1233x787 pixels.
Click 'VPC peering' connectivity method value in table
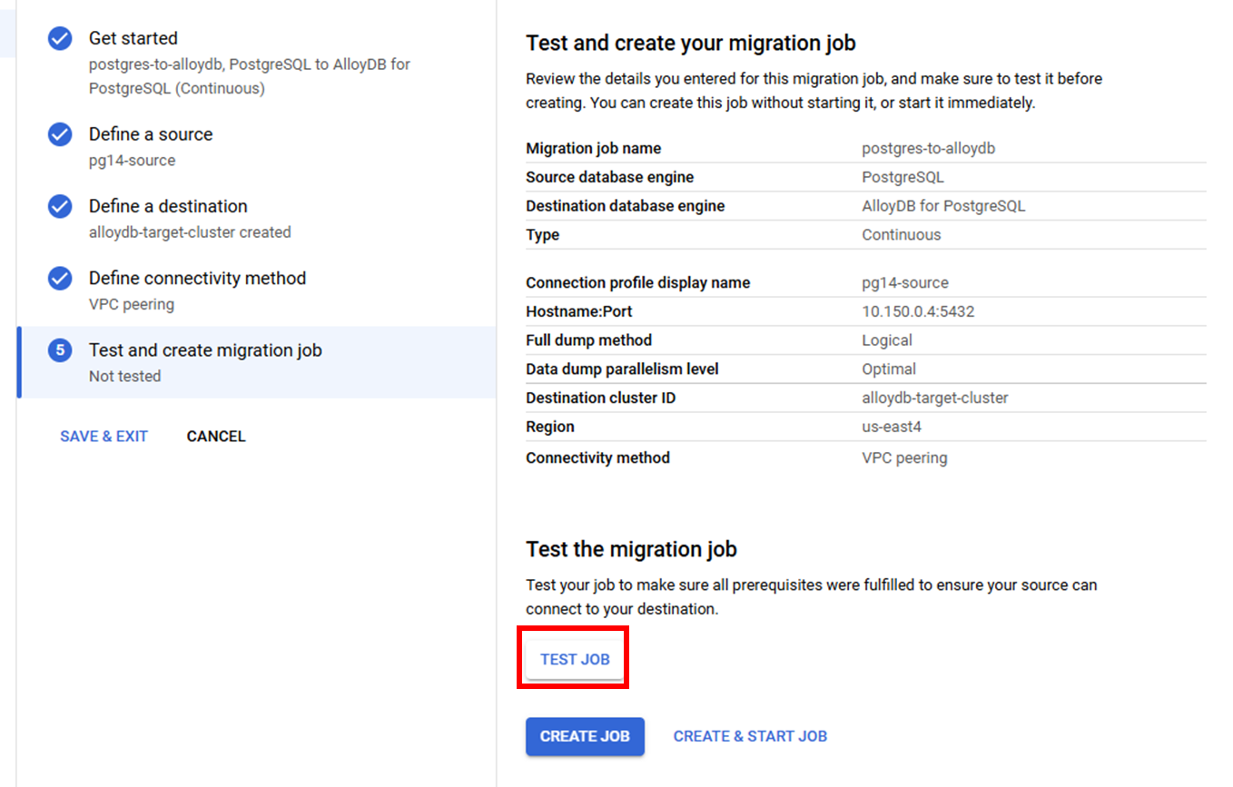(x=904, y=458)
